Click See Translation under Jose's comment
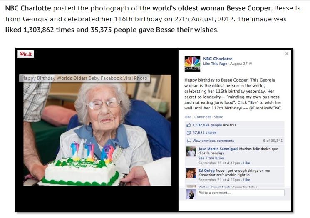Image resolution: width=310 pixels, height=218 pixels. (x=211, y=158)
